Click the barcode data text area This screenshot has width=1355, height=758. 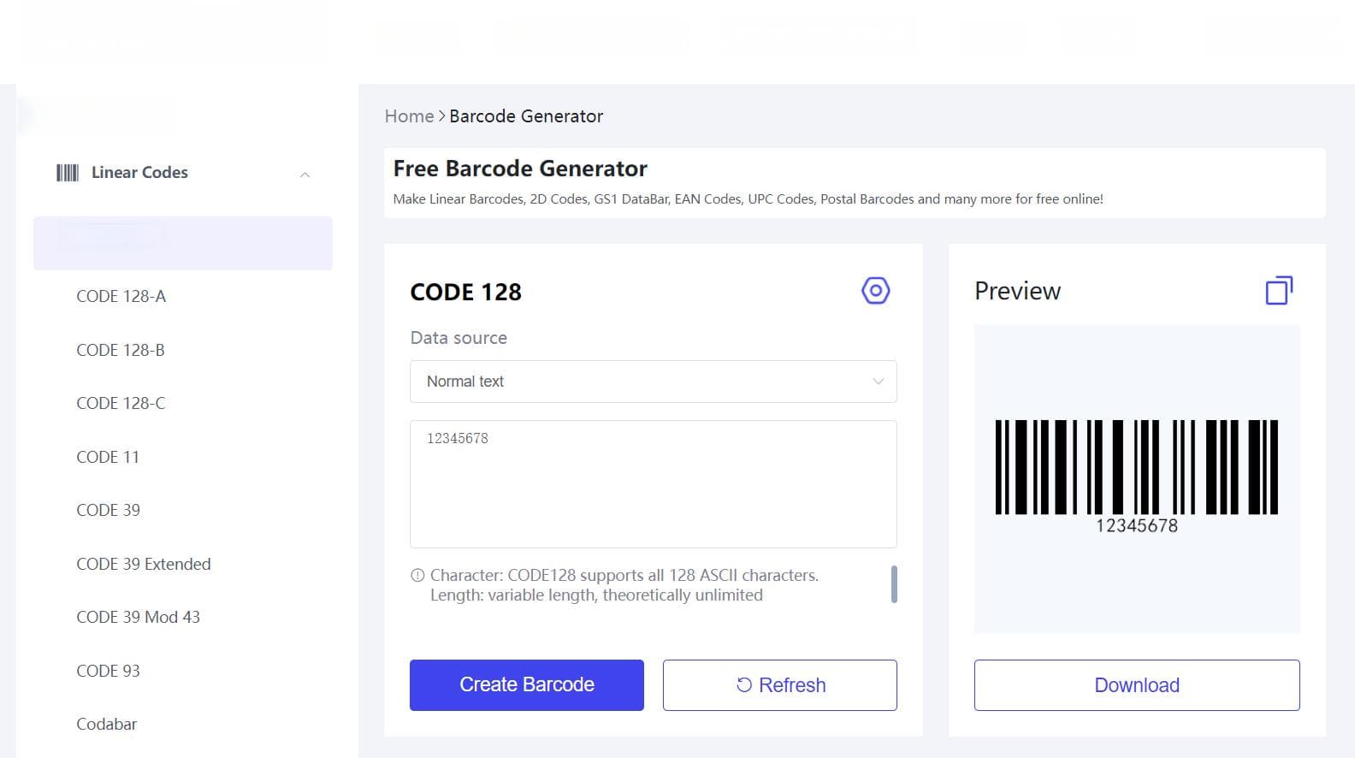point(653,484)
